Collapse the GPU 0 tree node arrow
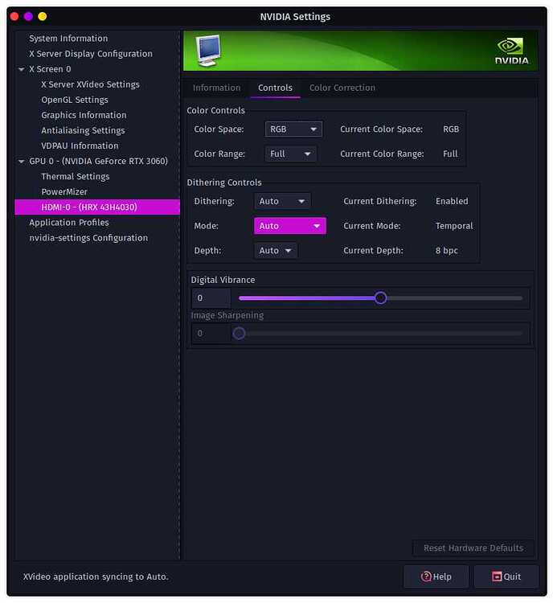The image size is (553, 603). [x=21, y=161]
